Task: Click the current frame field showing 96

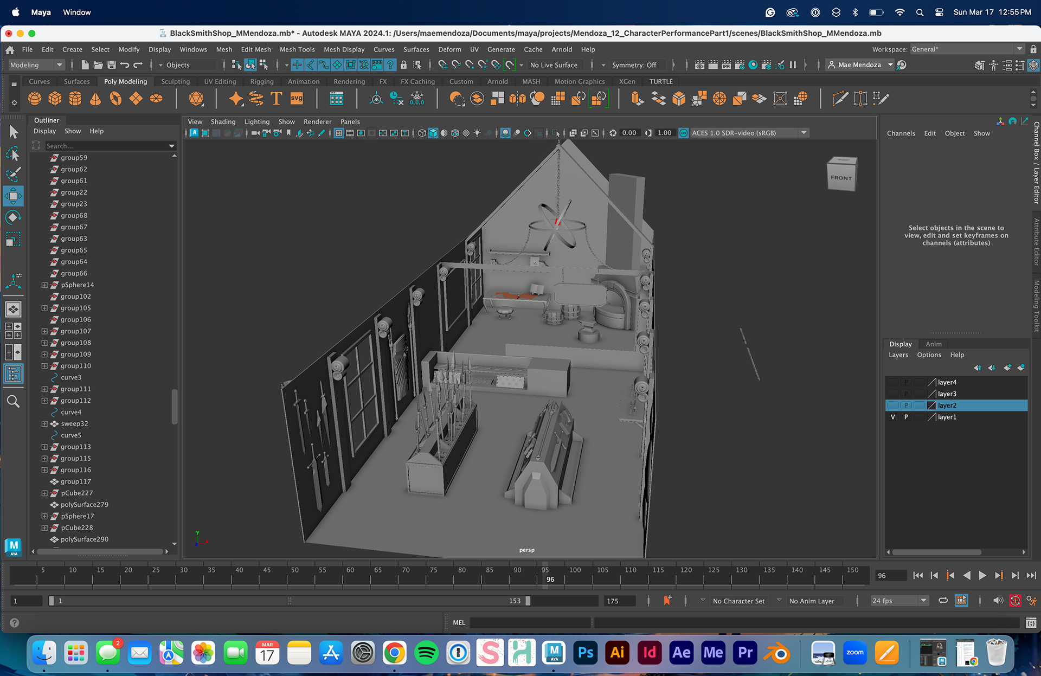Action: click(x=891, y=576)
